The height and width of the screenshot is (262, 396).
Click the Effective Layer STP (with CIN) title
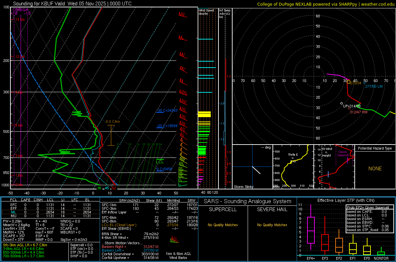[346, 200]
